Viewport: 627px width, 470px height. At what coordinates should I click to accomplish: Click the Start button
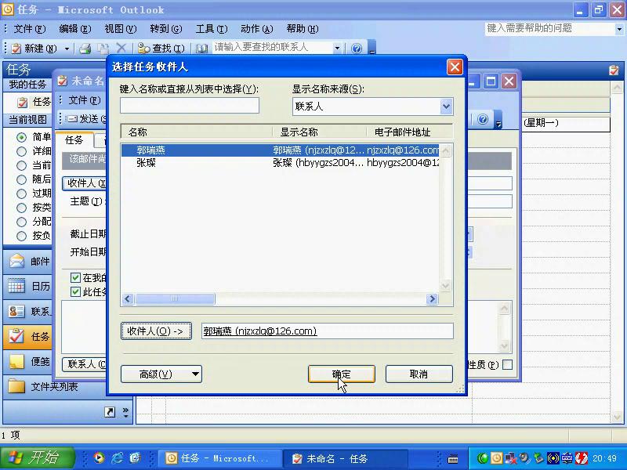[37, 457]
